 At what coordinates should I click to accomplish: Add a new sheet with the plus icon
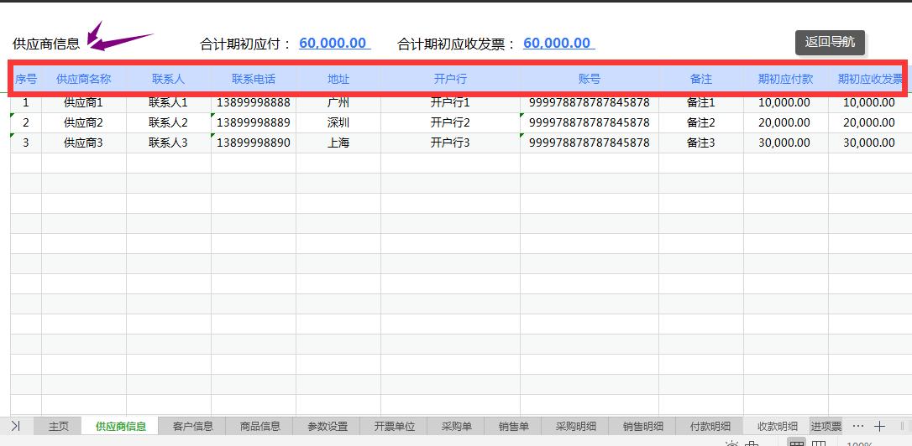click(x=879, y=426)
